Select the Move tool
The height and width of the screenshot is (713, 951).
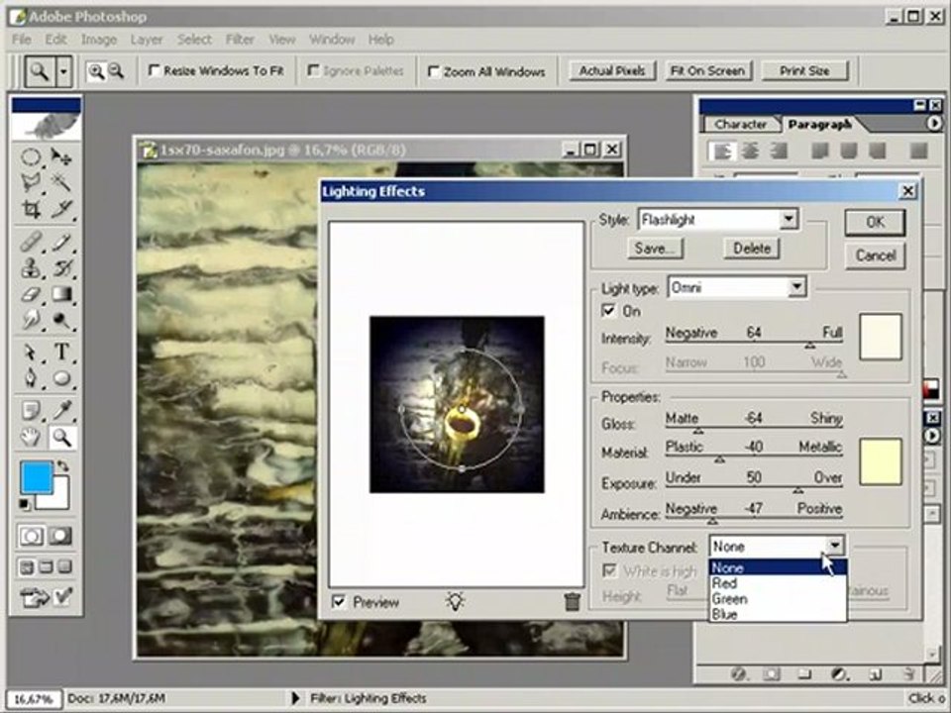click(61, 157)
